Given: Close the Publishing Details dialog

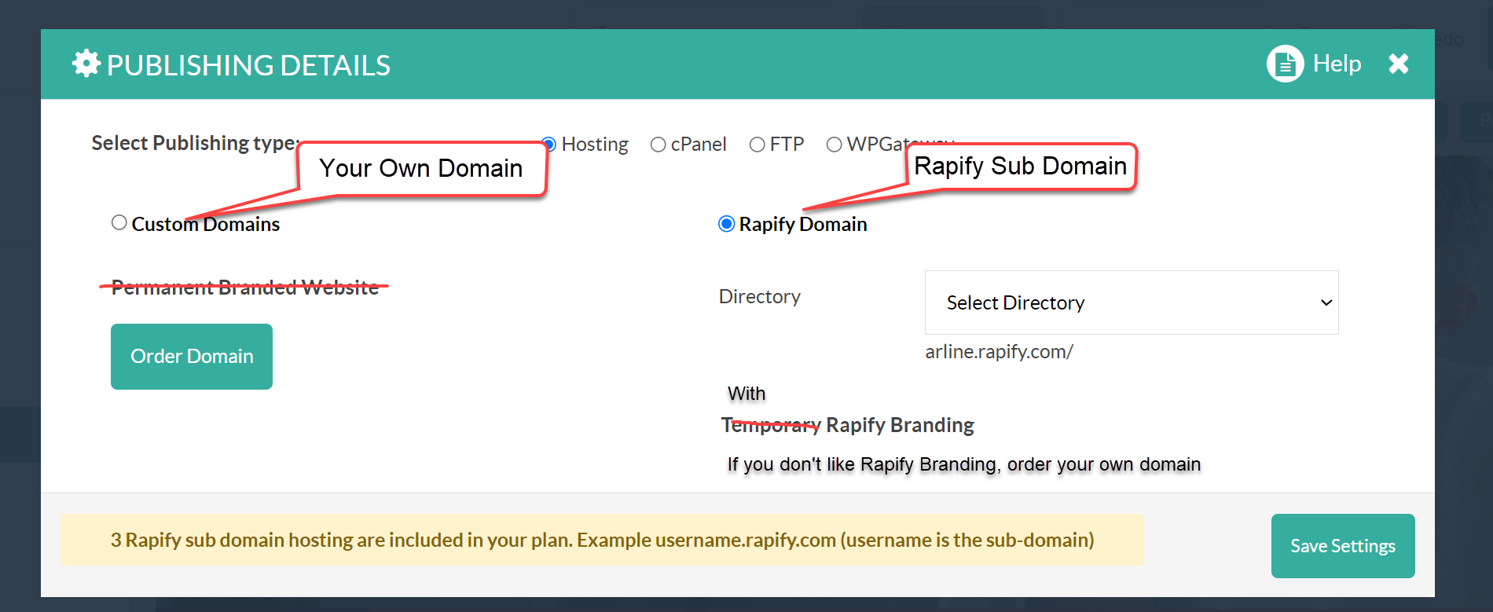Looking at the screenshot, I should pyautogui.click(x=1398, y=64).
